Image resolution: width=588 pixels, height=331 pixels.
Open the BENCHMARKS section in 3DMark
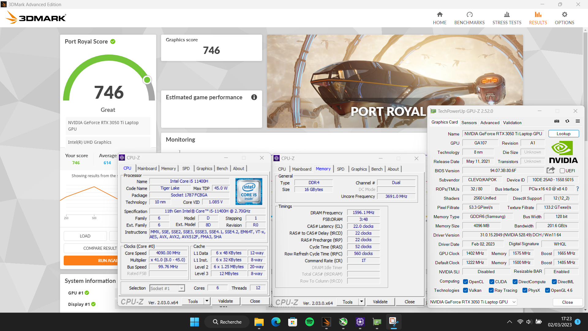point(469,18)
